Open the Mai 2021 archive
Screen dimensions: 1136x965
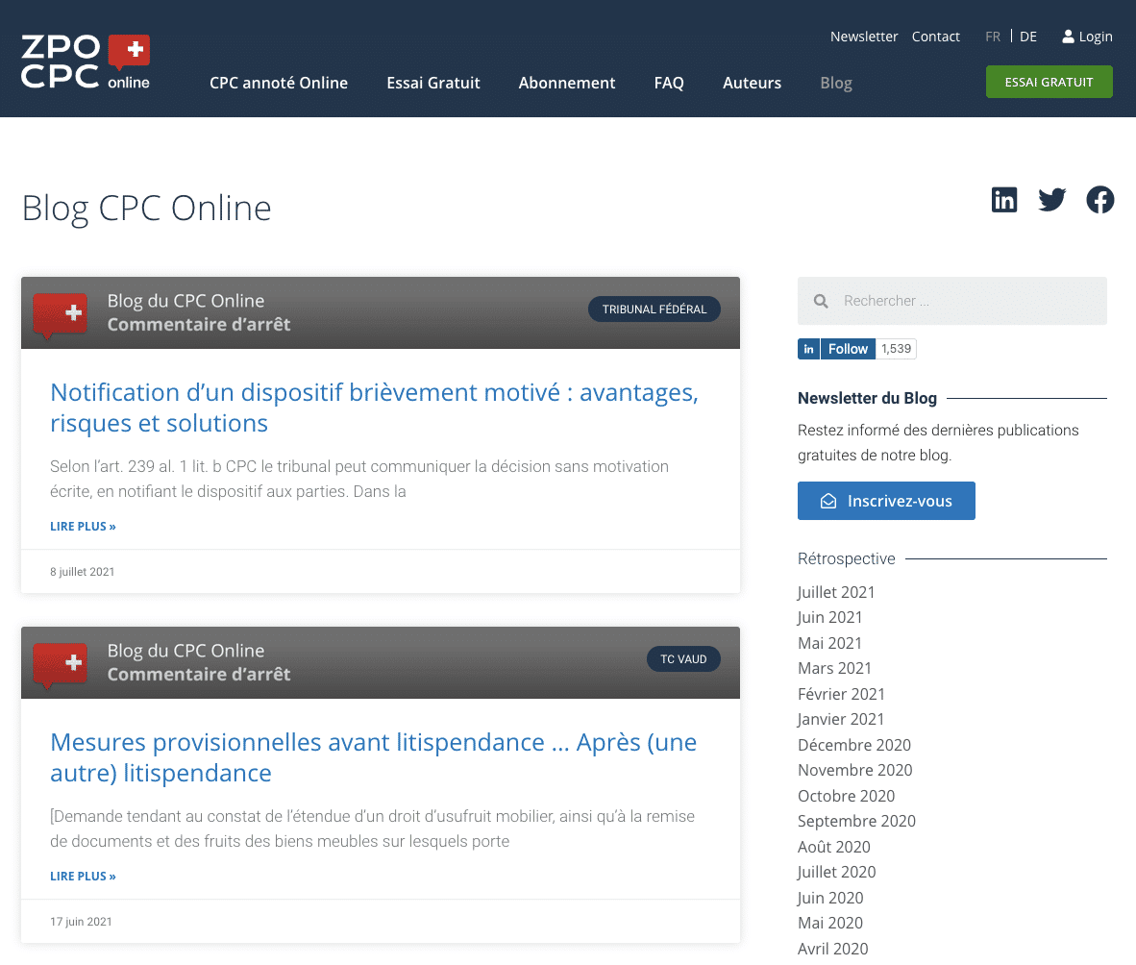tap(829, 643)
